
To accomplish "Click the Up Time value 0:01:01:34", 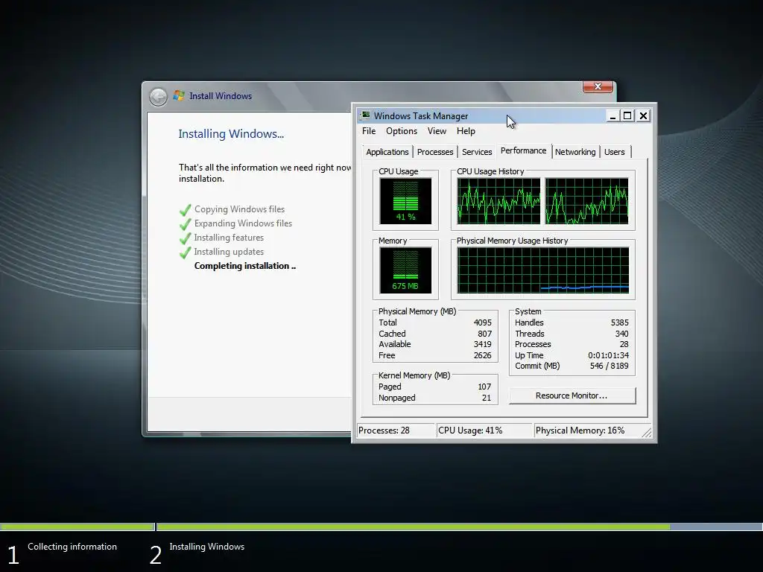I will 608,355.
